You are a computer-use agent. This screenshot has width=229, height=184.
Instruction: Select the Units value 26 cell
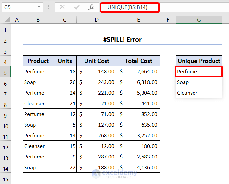point(65,82)
